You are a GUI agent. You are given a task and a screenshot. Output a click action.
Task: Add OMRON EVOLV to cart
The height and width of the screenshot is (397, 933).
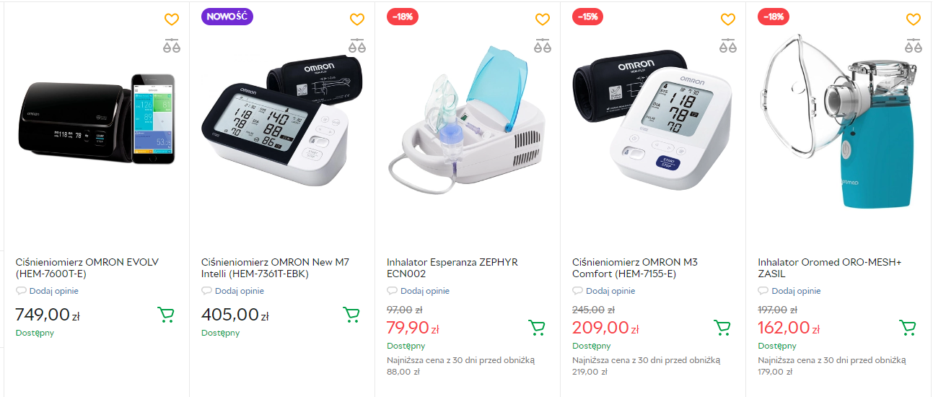[x=166, y=315]
